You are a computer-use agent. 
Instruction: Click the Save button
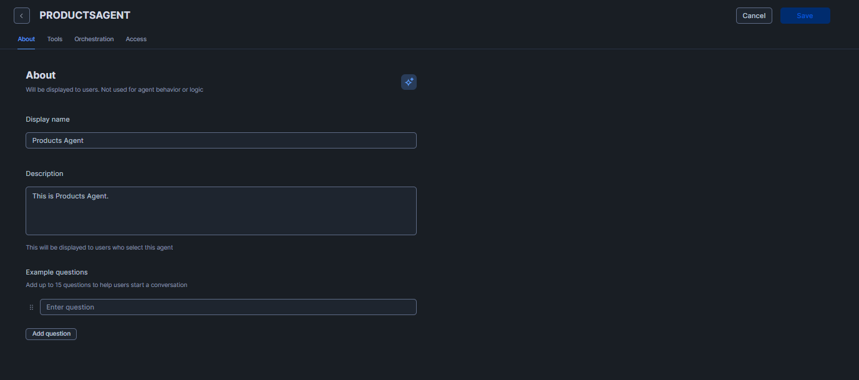click(x=805, y=15)
